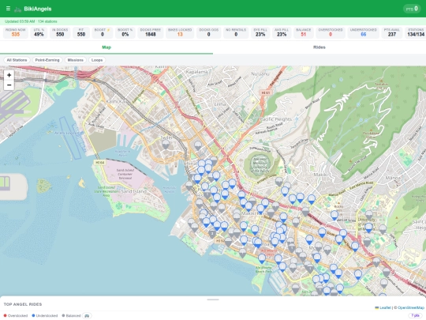
Task: Select the Loops filter chip
Action: [97, 60]
